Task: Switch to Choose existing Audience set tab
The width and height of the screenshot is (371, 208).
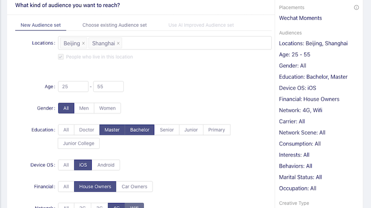Action: (115, 25)
